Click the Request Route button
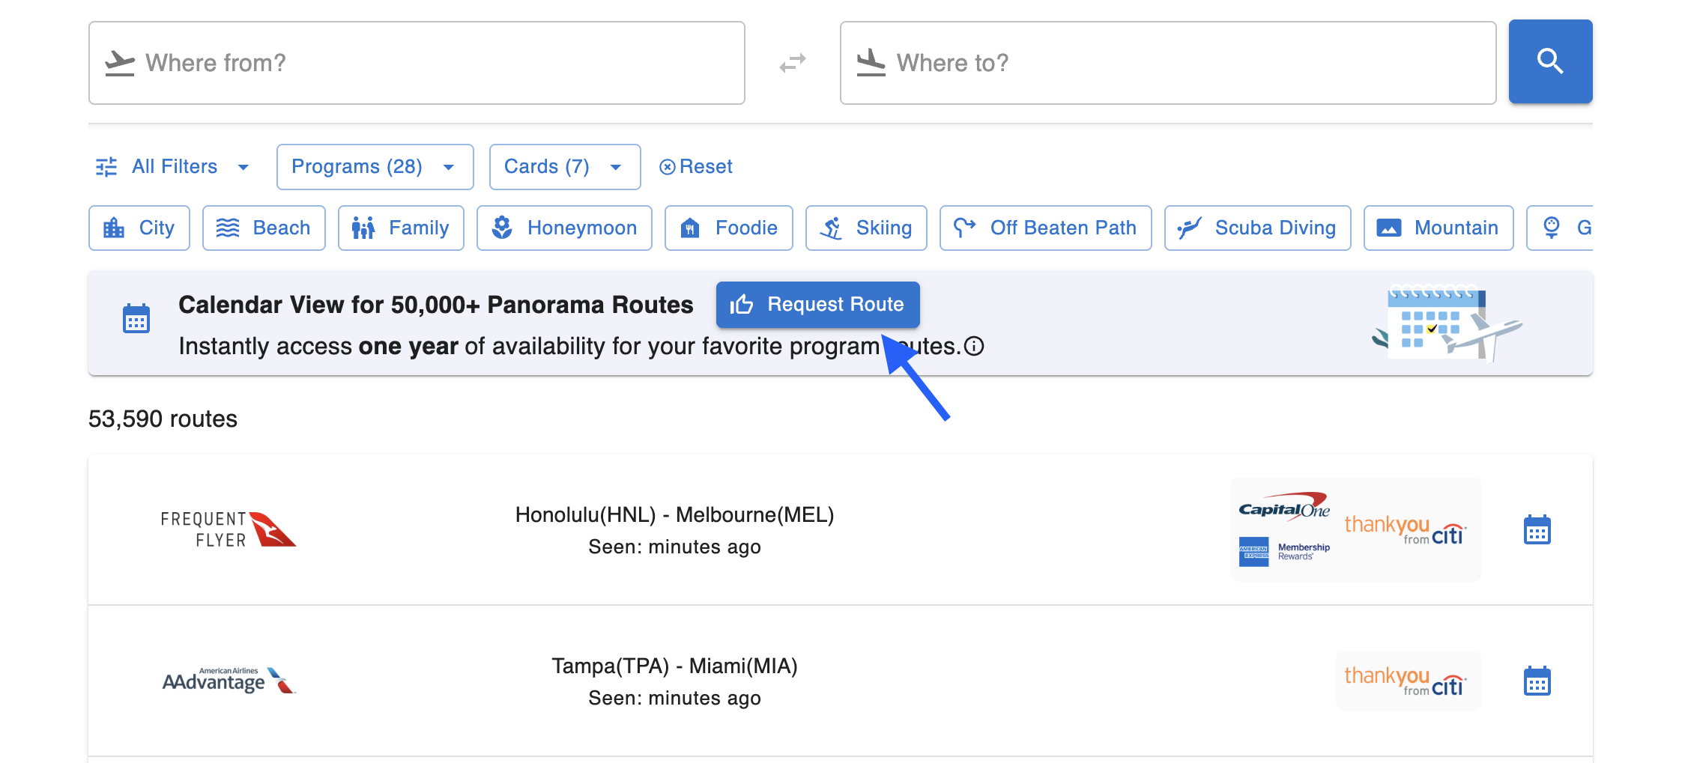The width and height of the screenshot is (1682, 763). (x=817, y=305)
